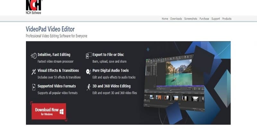Click 'Includes over 50 effects & transitions' text
The height and width of the screenshot is (130, 257).
[59, 77]
